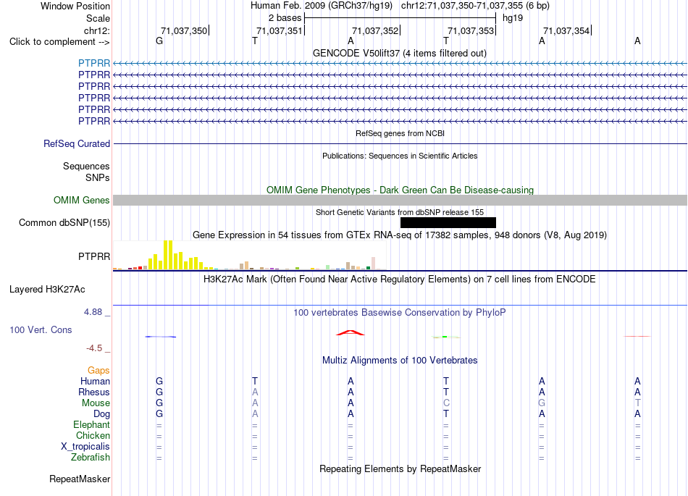Click the Scale label
688x496 pixels.
tap(98, 18)
